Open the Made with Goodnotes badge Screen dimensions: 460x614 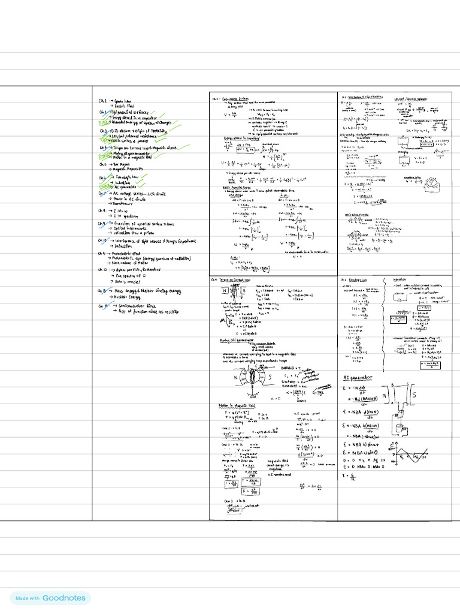[50, 598]
